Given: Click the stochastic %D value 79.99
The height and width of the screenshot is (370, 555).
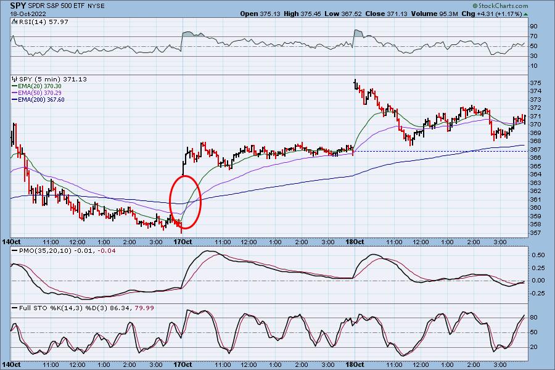Looking at the screenshot, I should [144, 308].
